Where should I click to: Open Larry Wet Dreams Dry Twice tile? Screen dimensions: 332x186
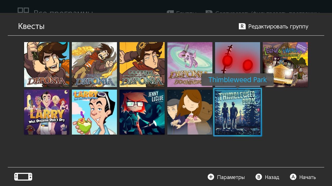[x=94, y=112]
